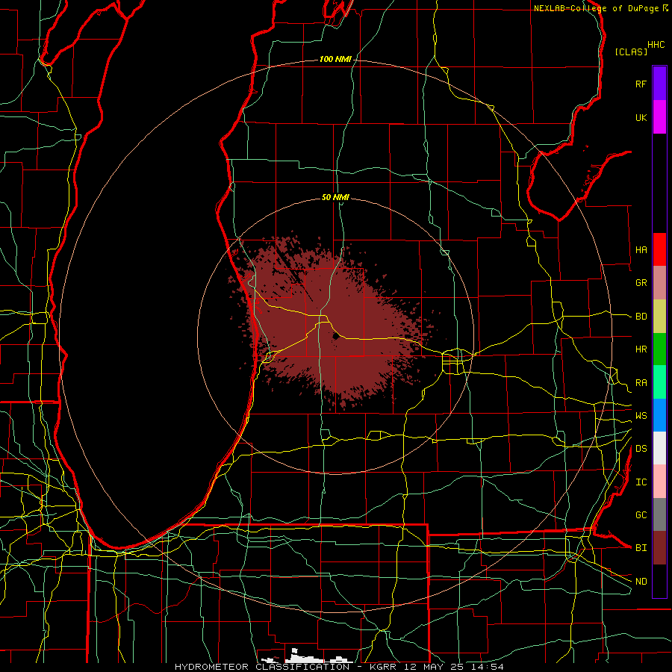Click the HHC product label

coord(656,45)
